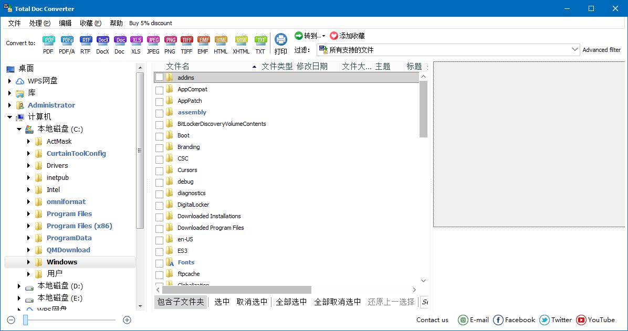
Task: Open the 收藏 menu
Action: click(90, 23)
